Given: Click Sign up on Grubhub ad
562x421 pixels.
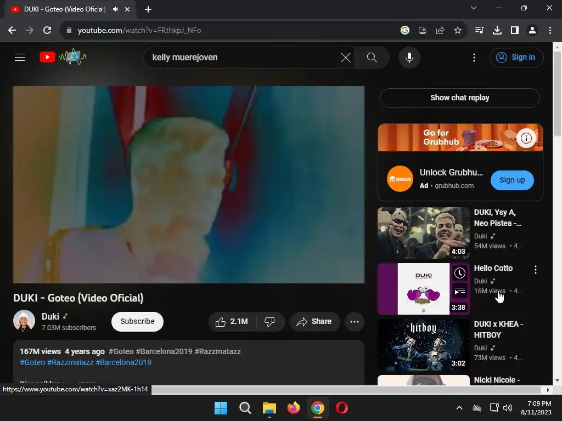Looking at the screenshot, I should pos(512,180).
